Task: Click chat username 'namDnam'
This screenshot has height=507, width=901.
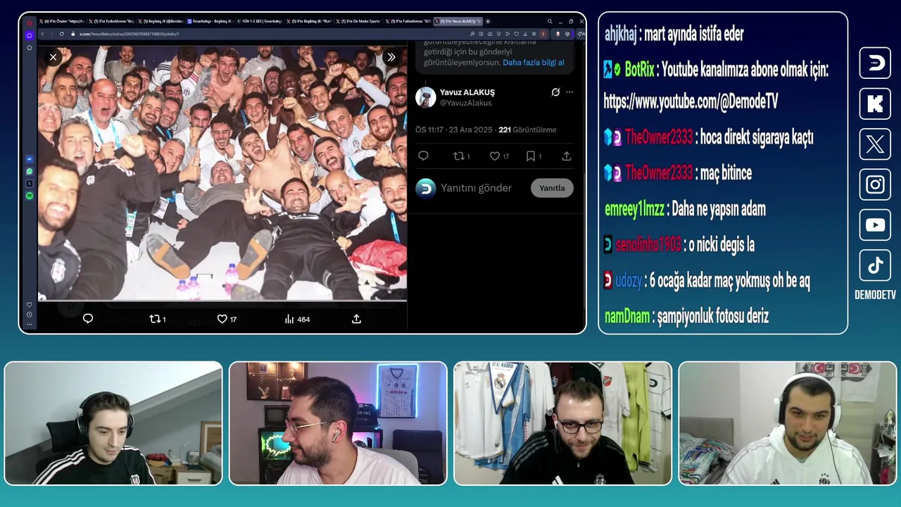Action: [x=626, y=317]
